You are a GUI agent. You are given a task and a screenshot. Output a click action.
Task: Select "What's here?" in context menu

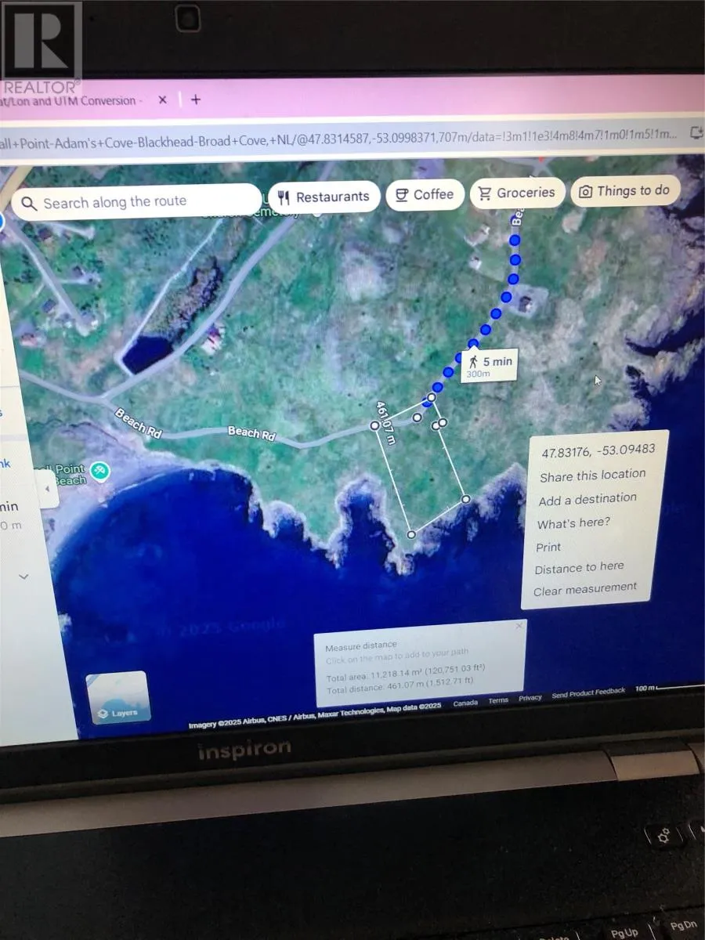tap(573, 523)
